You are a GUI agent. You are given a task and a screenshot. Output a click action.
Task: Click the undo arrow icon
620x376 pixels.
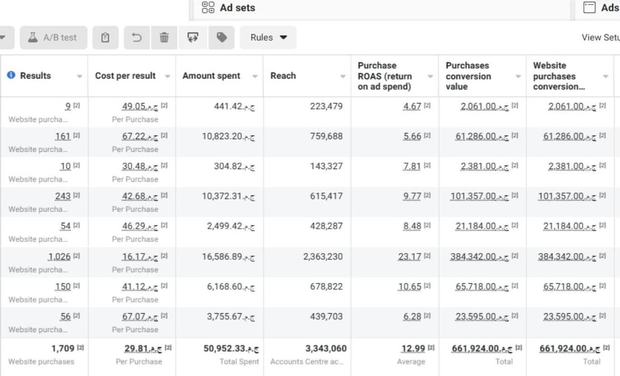click(137, 37)
